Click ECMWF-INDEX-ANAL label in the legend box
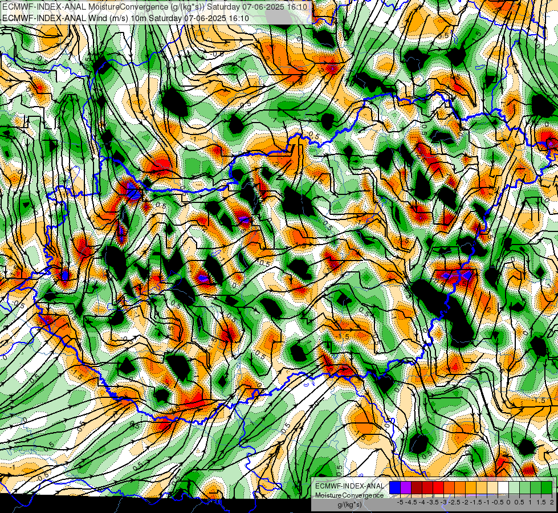The image size is (558, 513). 350,486
